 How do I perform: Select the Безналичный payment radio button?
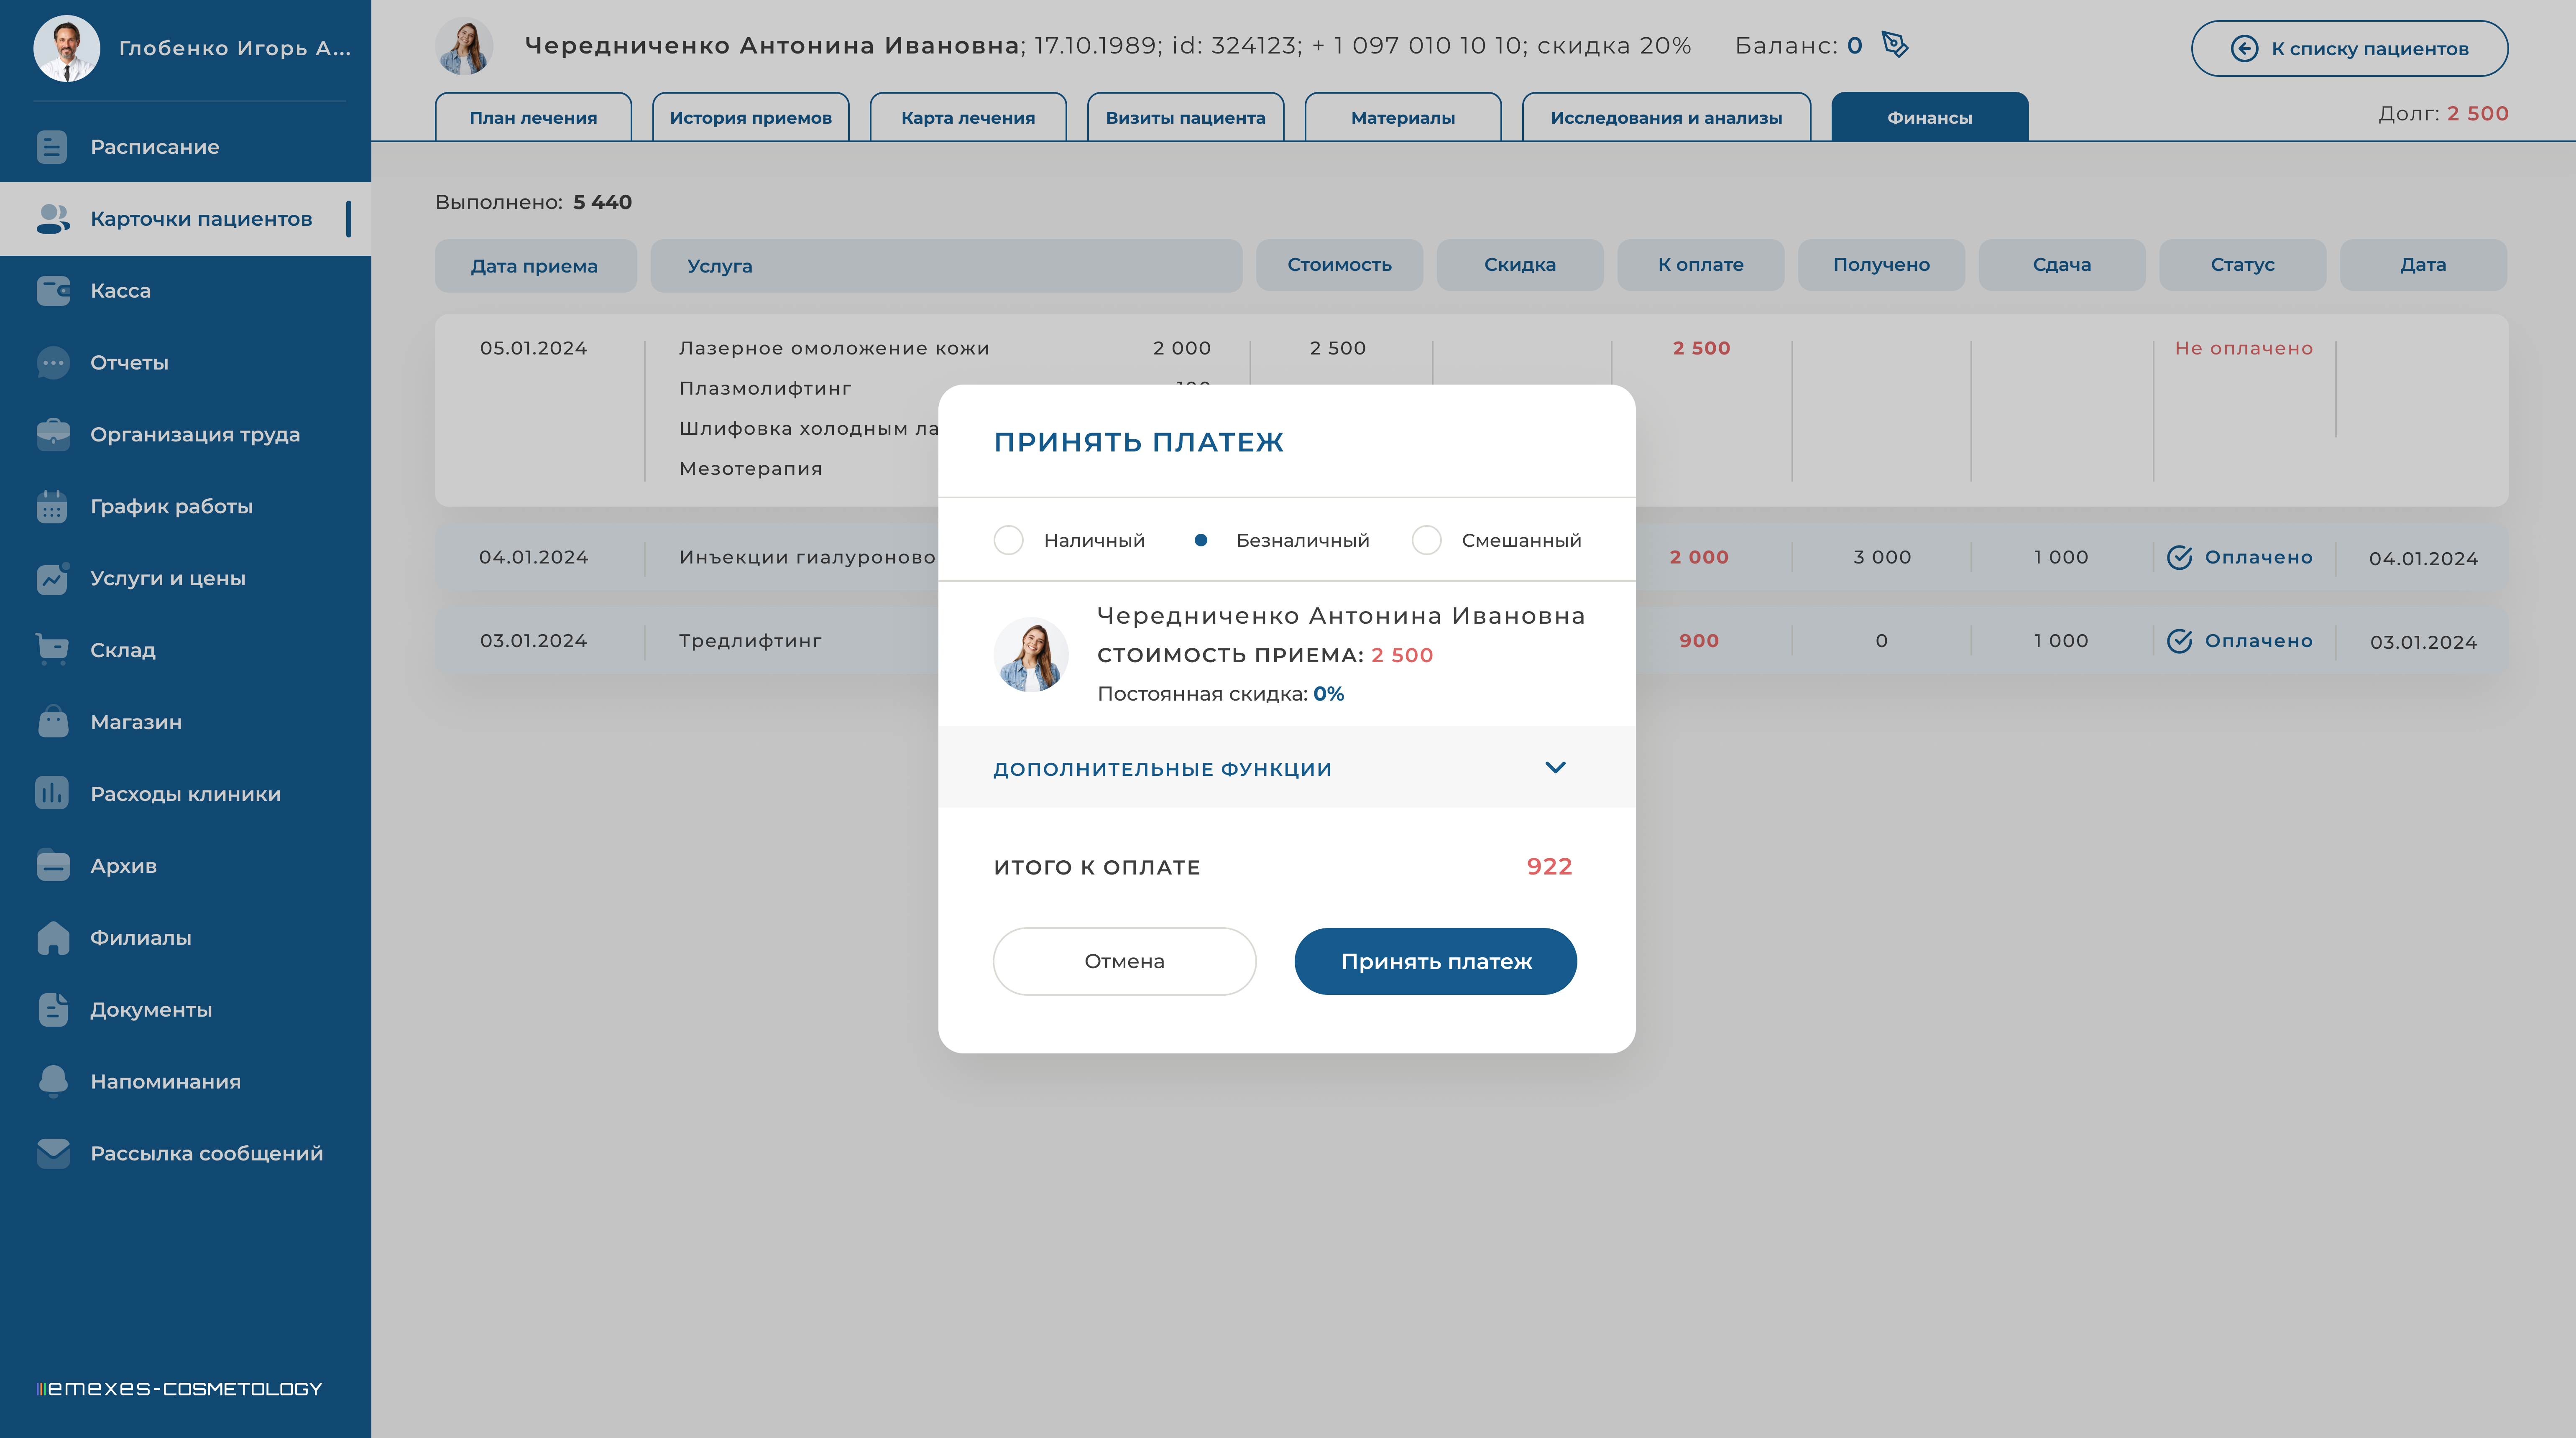[x=1201, y=541]
